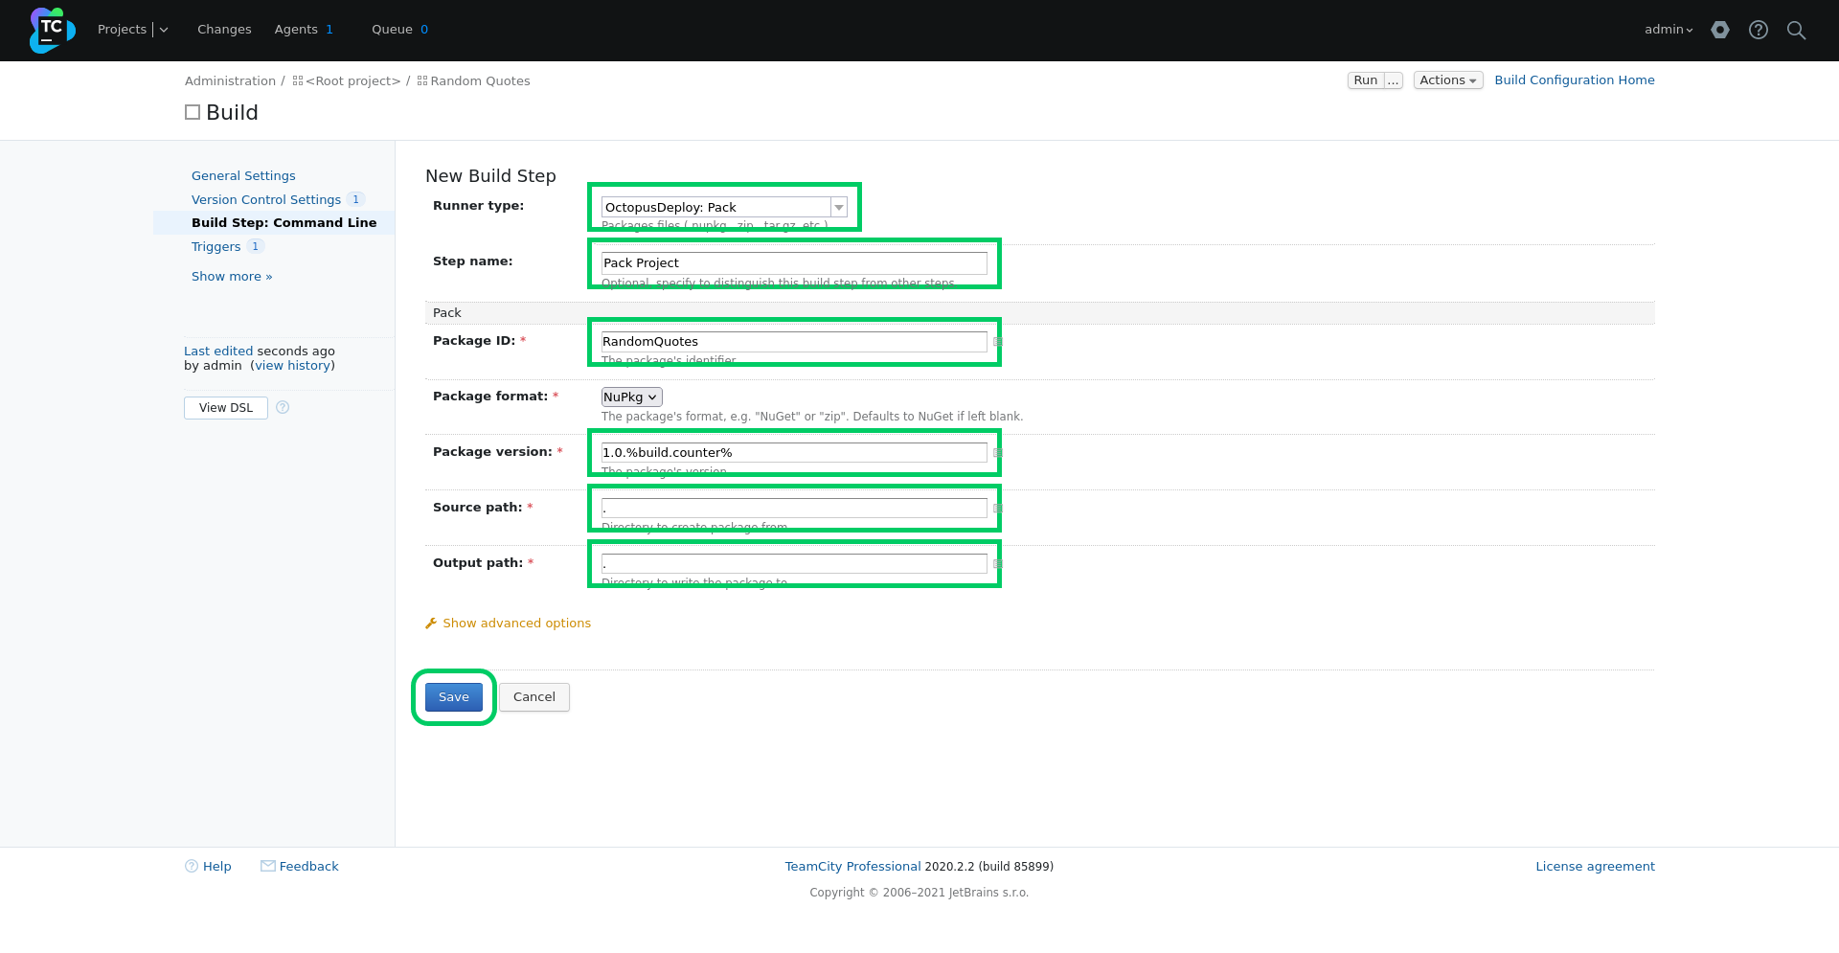1839x953 pixels.
Task: Open the notifications settings hexagon icon
Action: pos(1720,30)
